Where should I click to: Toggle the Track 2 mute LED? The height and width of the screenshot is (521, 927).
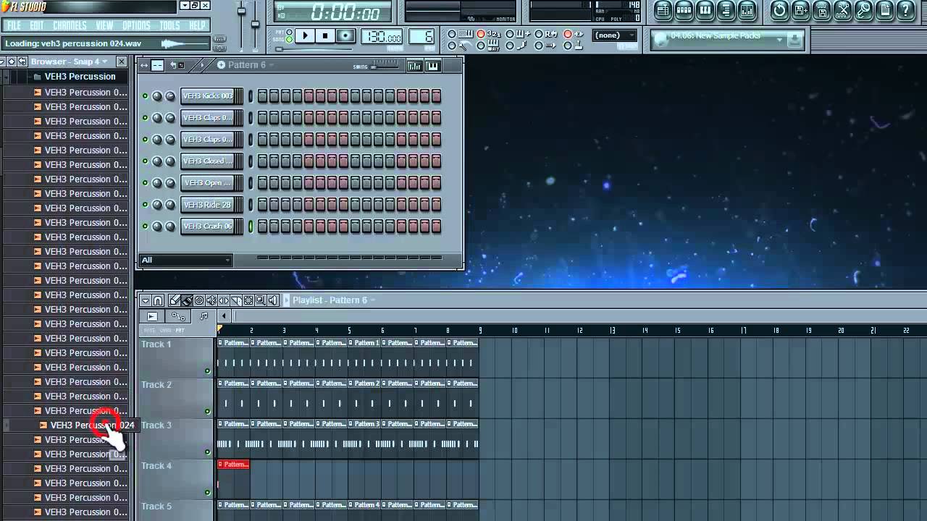pyautogui.click(x=207, y=412)
